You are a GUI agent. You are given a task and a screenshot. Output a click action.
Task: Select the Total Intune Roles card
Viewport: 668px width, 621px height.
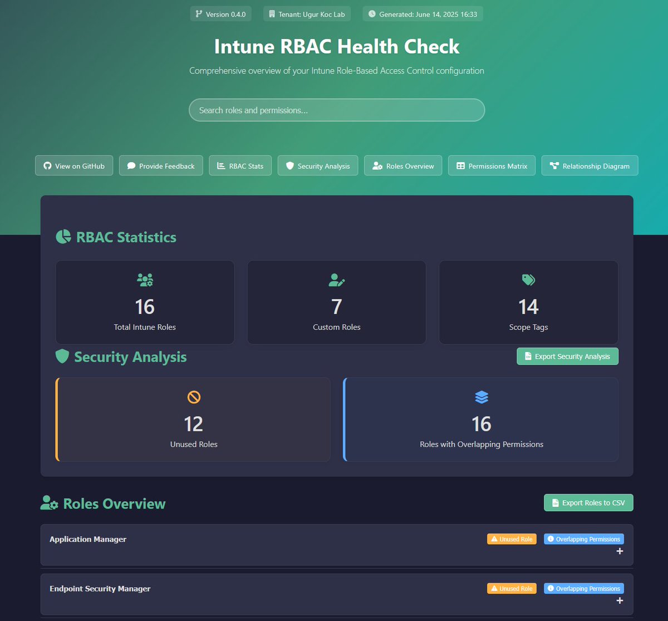pyautogui.click(x=145, y=302)
